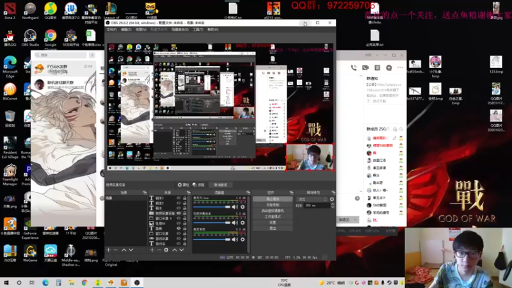512x288 pixels.
Task: Toggle visibility of second text source
Action: 179,203
